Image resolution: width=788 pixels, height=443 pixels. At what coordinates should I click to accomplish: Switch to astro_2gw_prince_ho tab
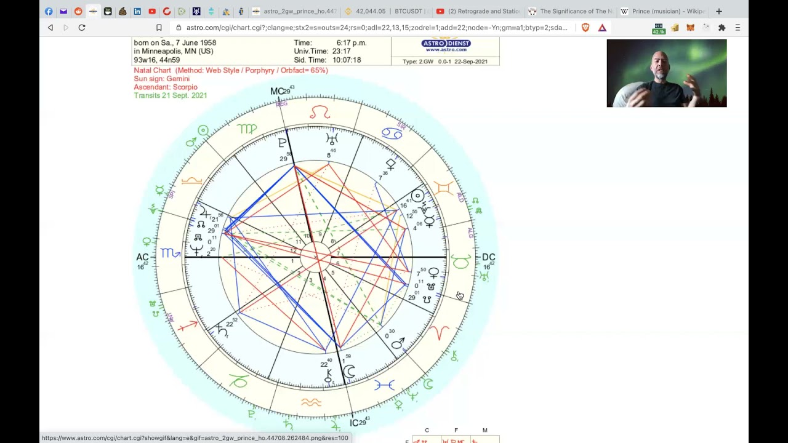(294, 11)
